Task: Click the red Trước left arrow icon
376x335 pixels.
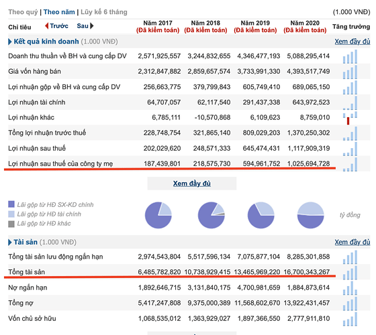Action: pyautogui.click(x=47, y=26)
